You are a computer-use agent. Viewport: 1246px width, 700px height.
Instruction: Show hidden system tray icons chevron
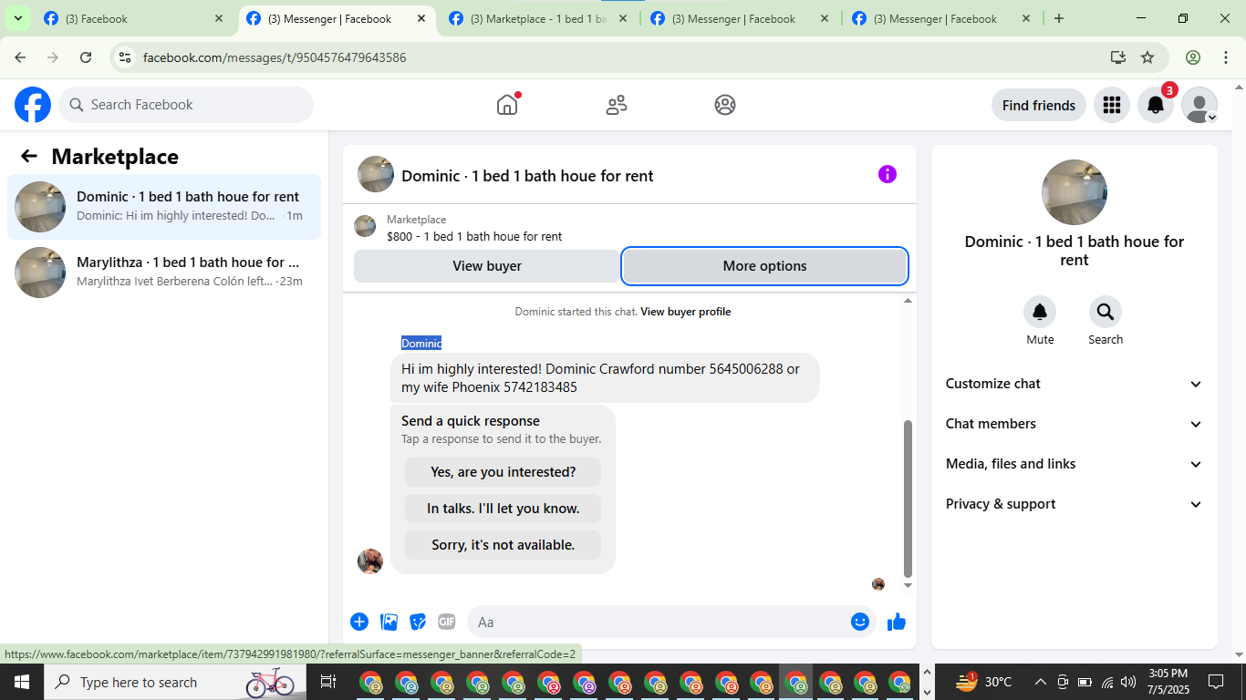[1040, 682]
